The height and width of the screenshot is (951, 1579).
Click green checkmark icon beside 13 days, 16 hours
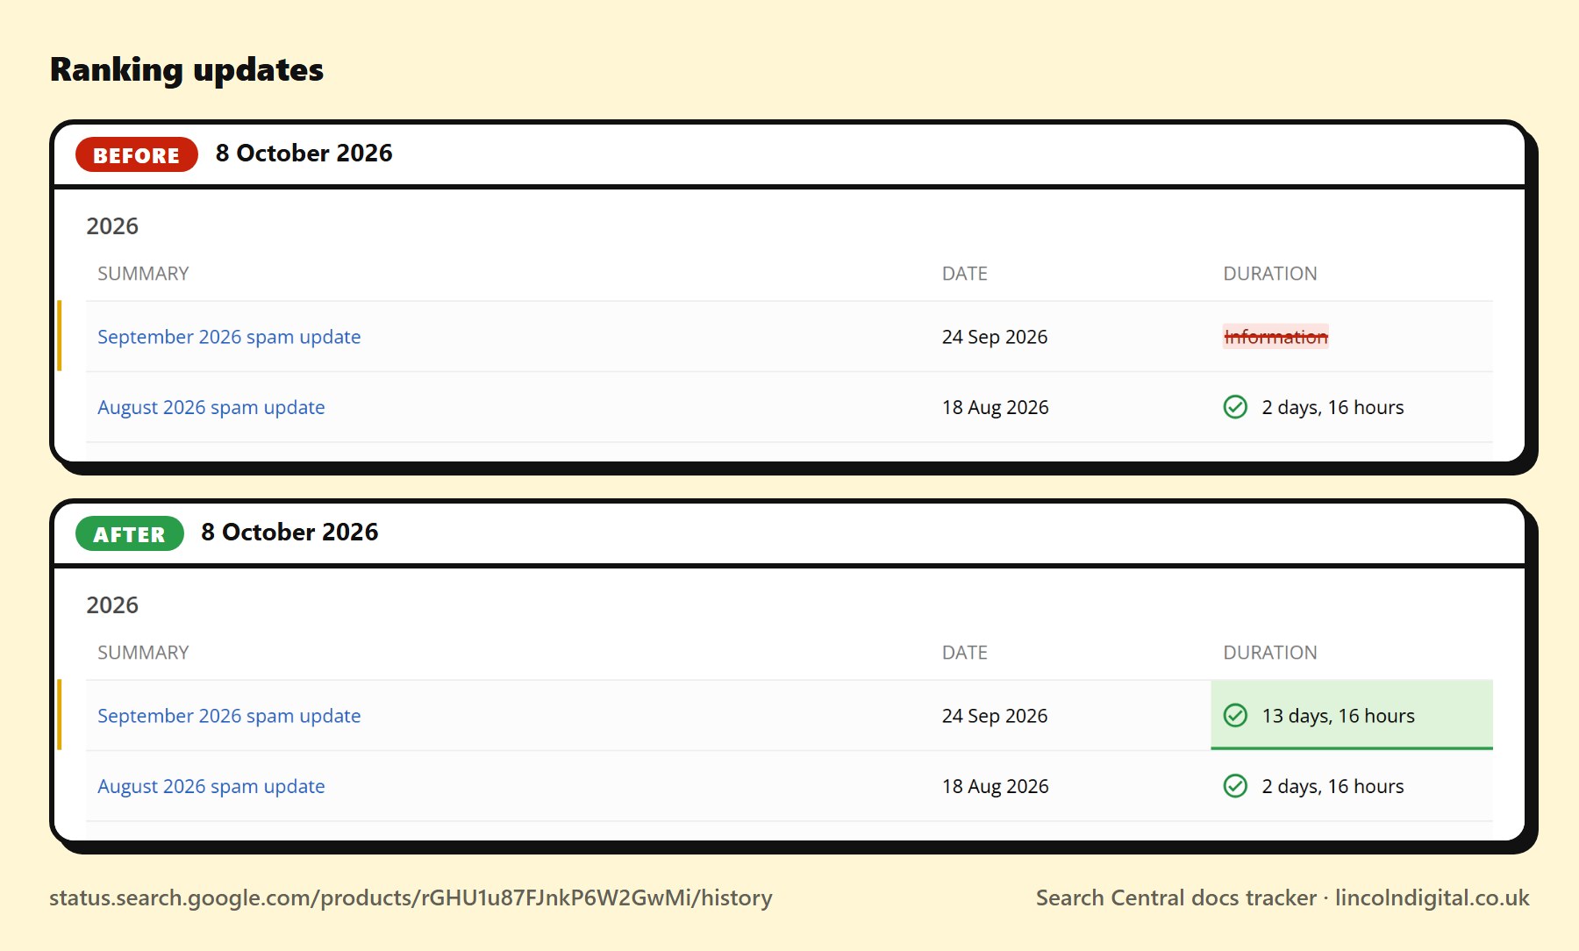(x=1235, y=716)
